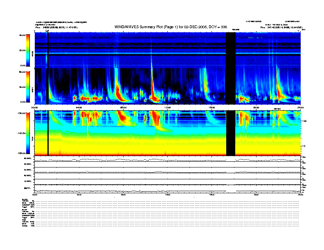Click the -142.50 label on TNR scale
The width and height of the screenshot is (324, 250).
click(x=21, y=133)
